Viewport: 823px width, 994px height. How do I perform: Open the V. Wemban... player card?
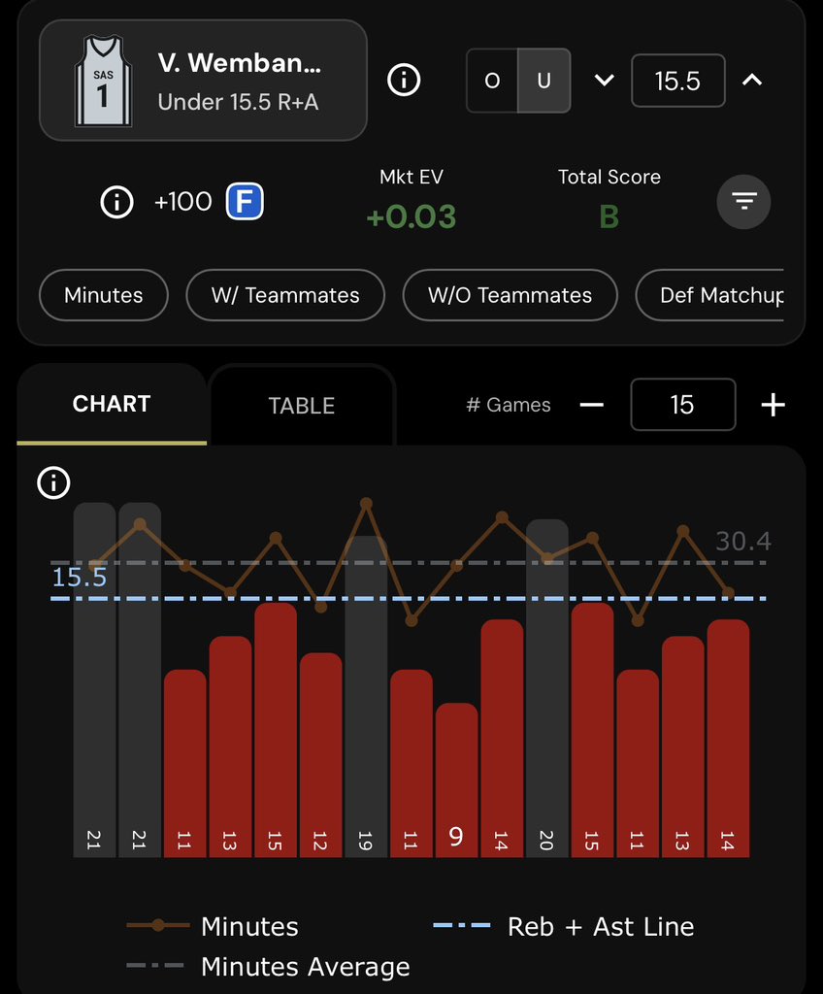click(x=203, y=80)
